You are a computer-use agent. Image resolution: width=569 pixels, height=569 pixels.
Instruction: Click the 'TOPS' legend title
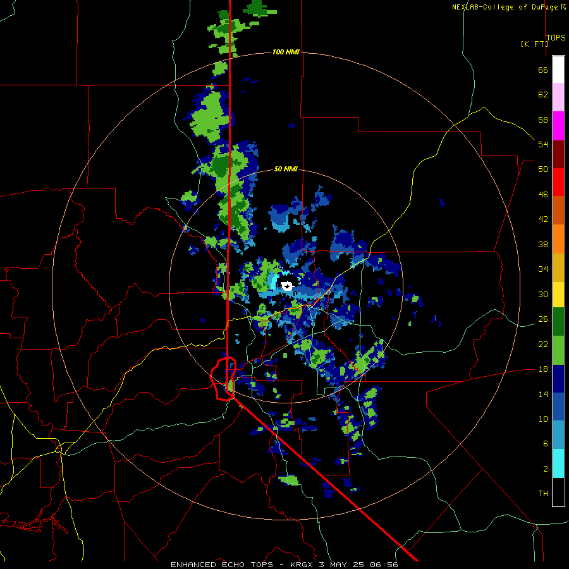(556, 37)
